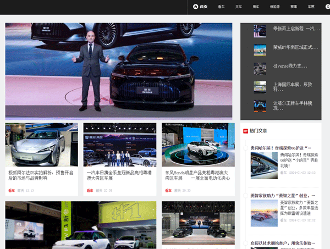The width and height of the screenshot is (330, 249).
Task: Read the article 东风Honda明星产品亮相粤港澳大湾区车展
Action: 197,175
